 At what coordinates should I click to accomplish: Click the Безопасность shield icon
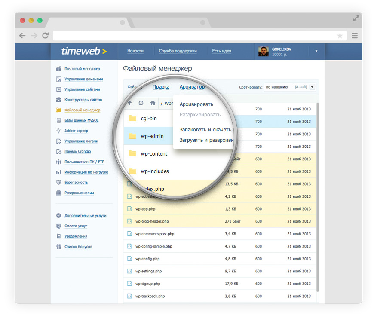pyautogui.click(x=58, y=182)
